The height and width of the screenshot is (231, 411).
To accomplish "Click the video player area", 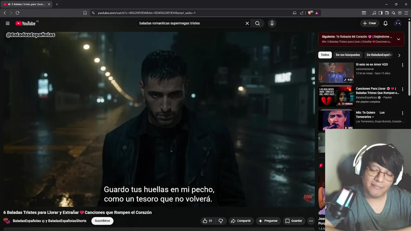I will click(159, 119).
